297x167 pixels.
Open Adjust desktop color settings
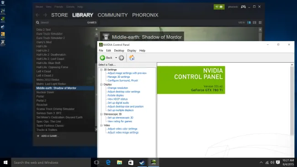[x=124, y=92]
